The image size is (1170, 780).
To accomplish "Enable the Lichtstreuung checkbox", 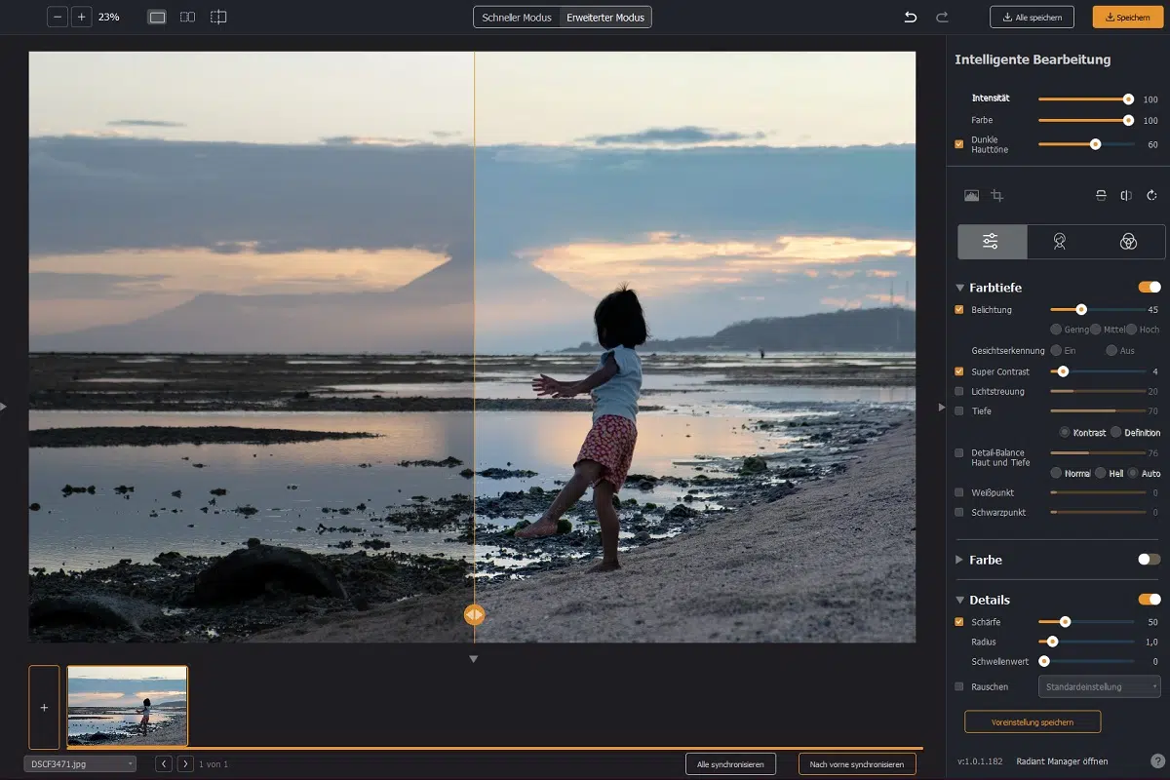I will pos(959,391).
